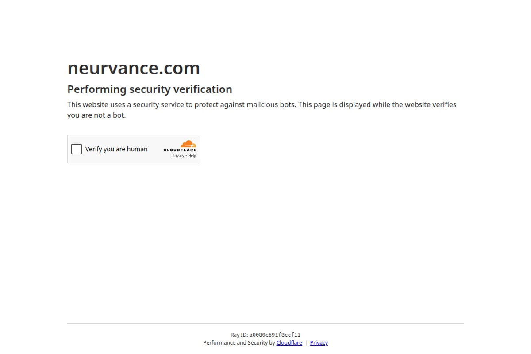
Task: Click the paragraph about malicious bots
Action: point(262,110)
